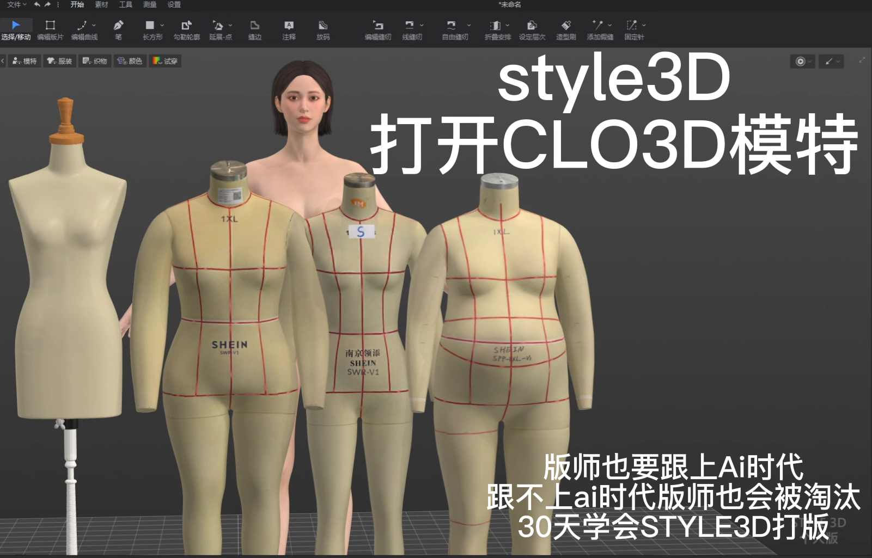Open the 颜色 color panel button
The image size is (872, 558).
130,61
